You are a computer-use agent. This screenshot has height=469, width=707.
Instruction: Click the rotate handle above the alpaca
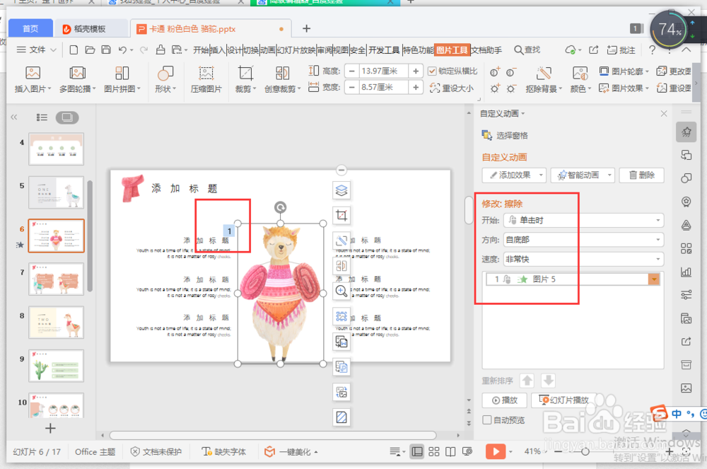[280, 207]
